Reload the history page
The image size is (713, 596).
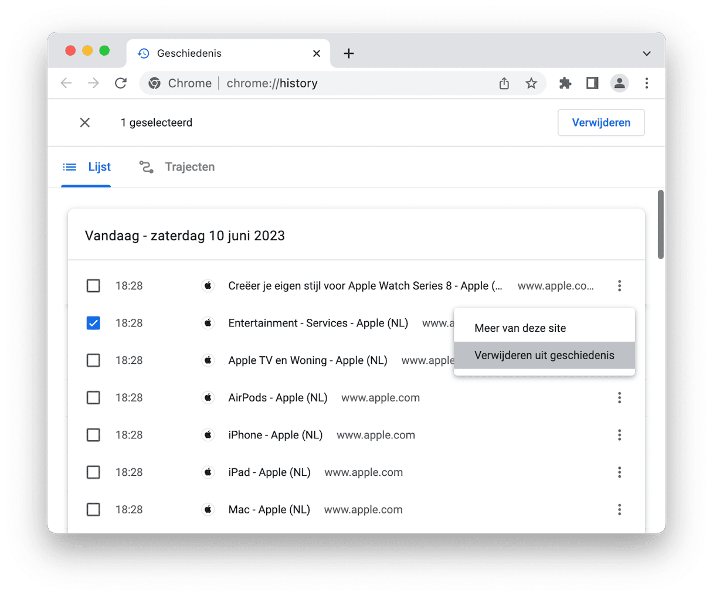tap(121, 83)
